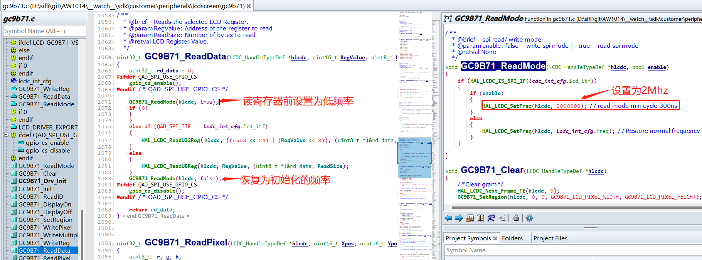Click the icon beside GC9B71_SetRegion in symbol list
The image size is (702, 260).
[13, 220]
